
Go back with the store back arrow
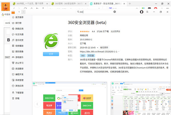(x=19, y=12)
